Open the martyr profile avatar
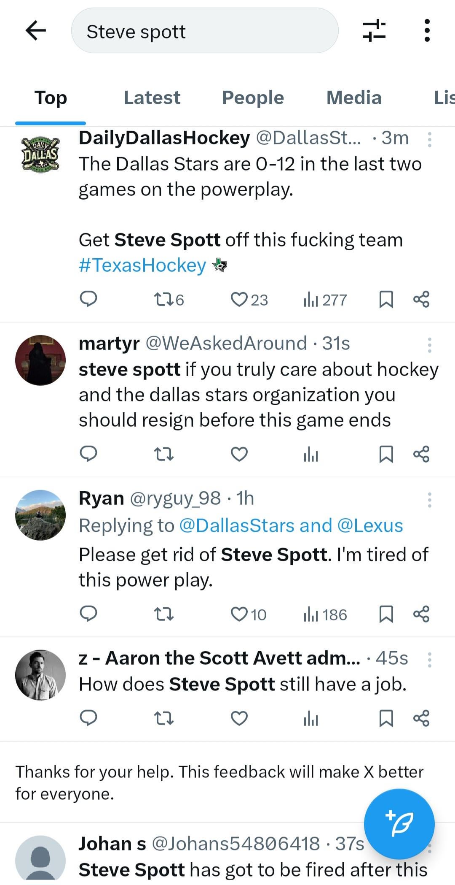The height and width of the screenshot is (885, 455). (40, 360)
